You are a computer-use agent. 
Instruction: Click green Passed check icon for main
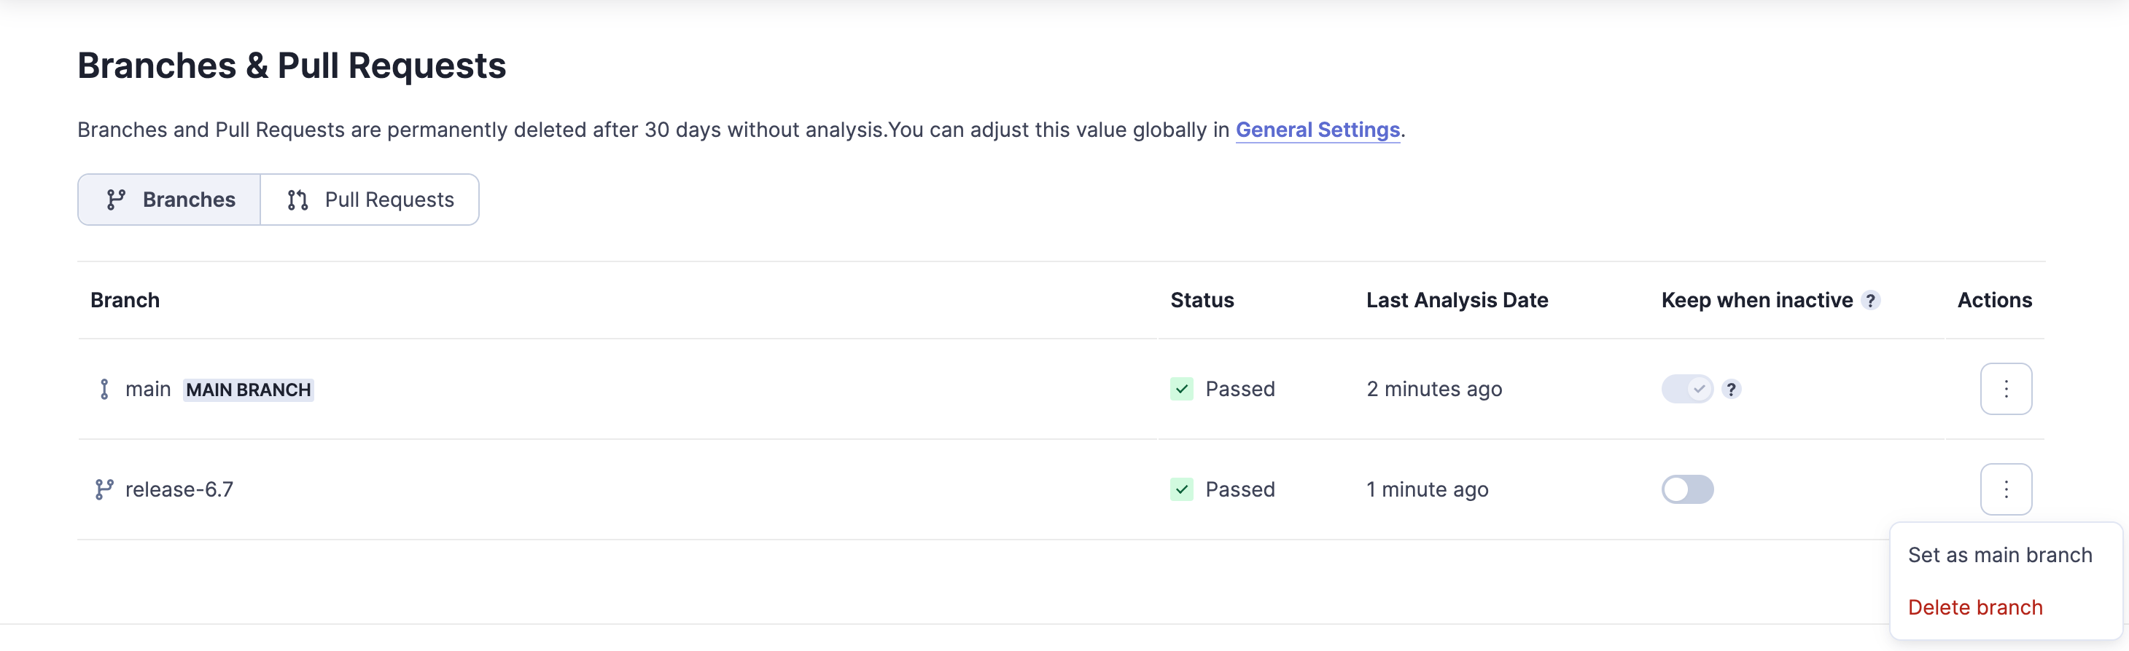pos(1181,390)
